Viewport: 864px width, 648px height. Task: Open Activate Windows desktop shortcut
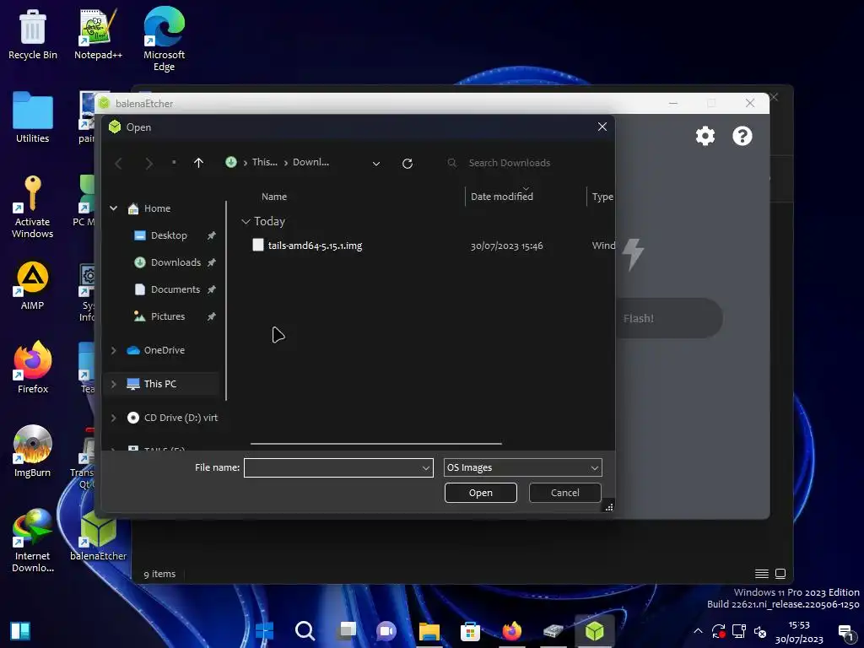[33, 207]
